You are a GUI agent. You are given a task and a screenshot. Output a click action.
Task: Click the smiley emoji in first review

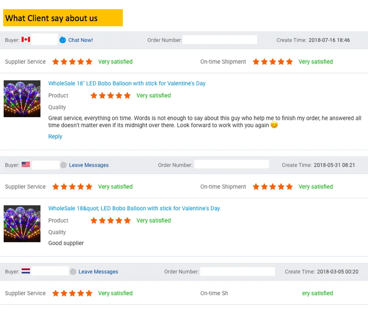(274, 125)
